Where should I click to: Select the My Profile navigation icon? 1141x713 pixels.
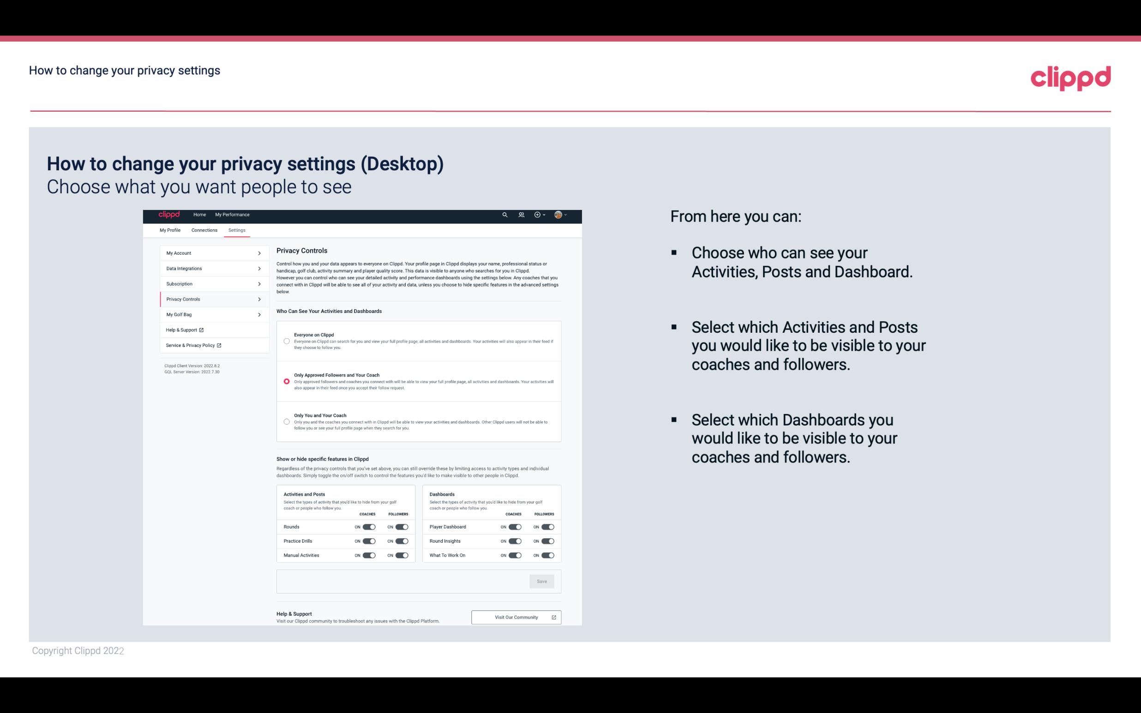point(170,229)
